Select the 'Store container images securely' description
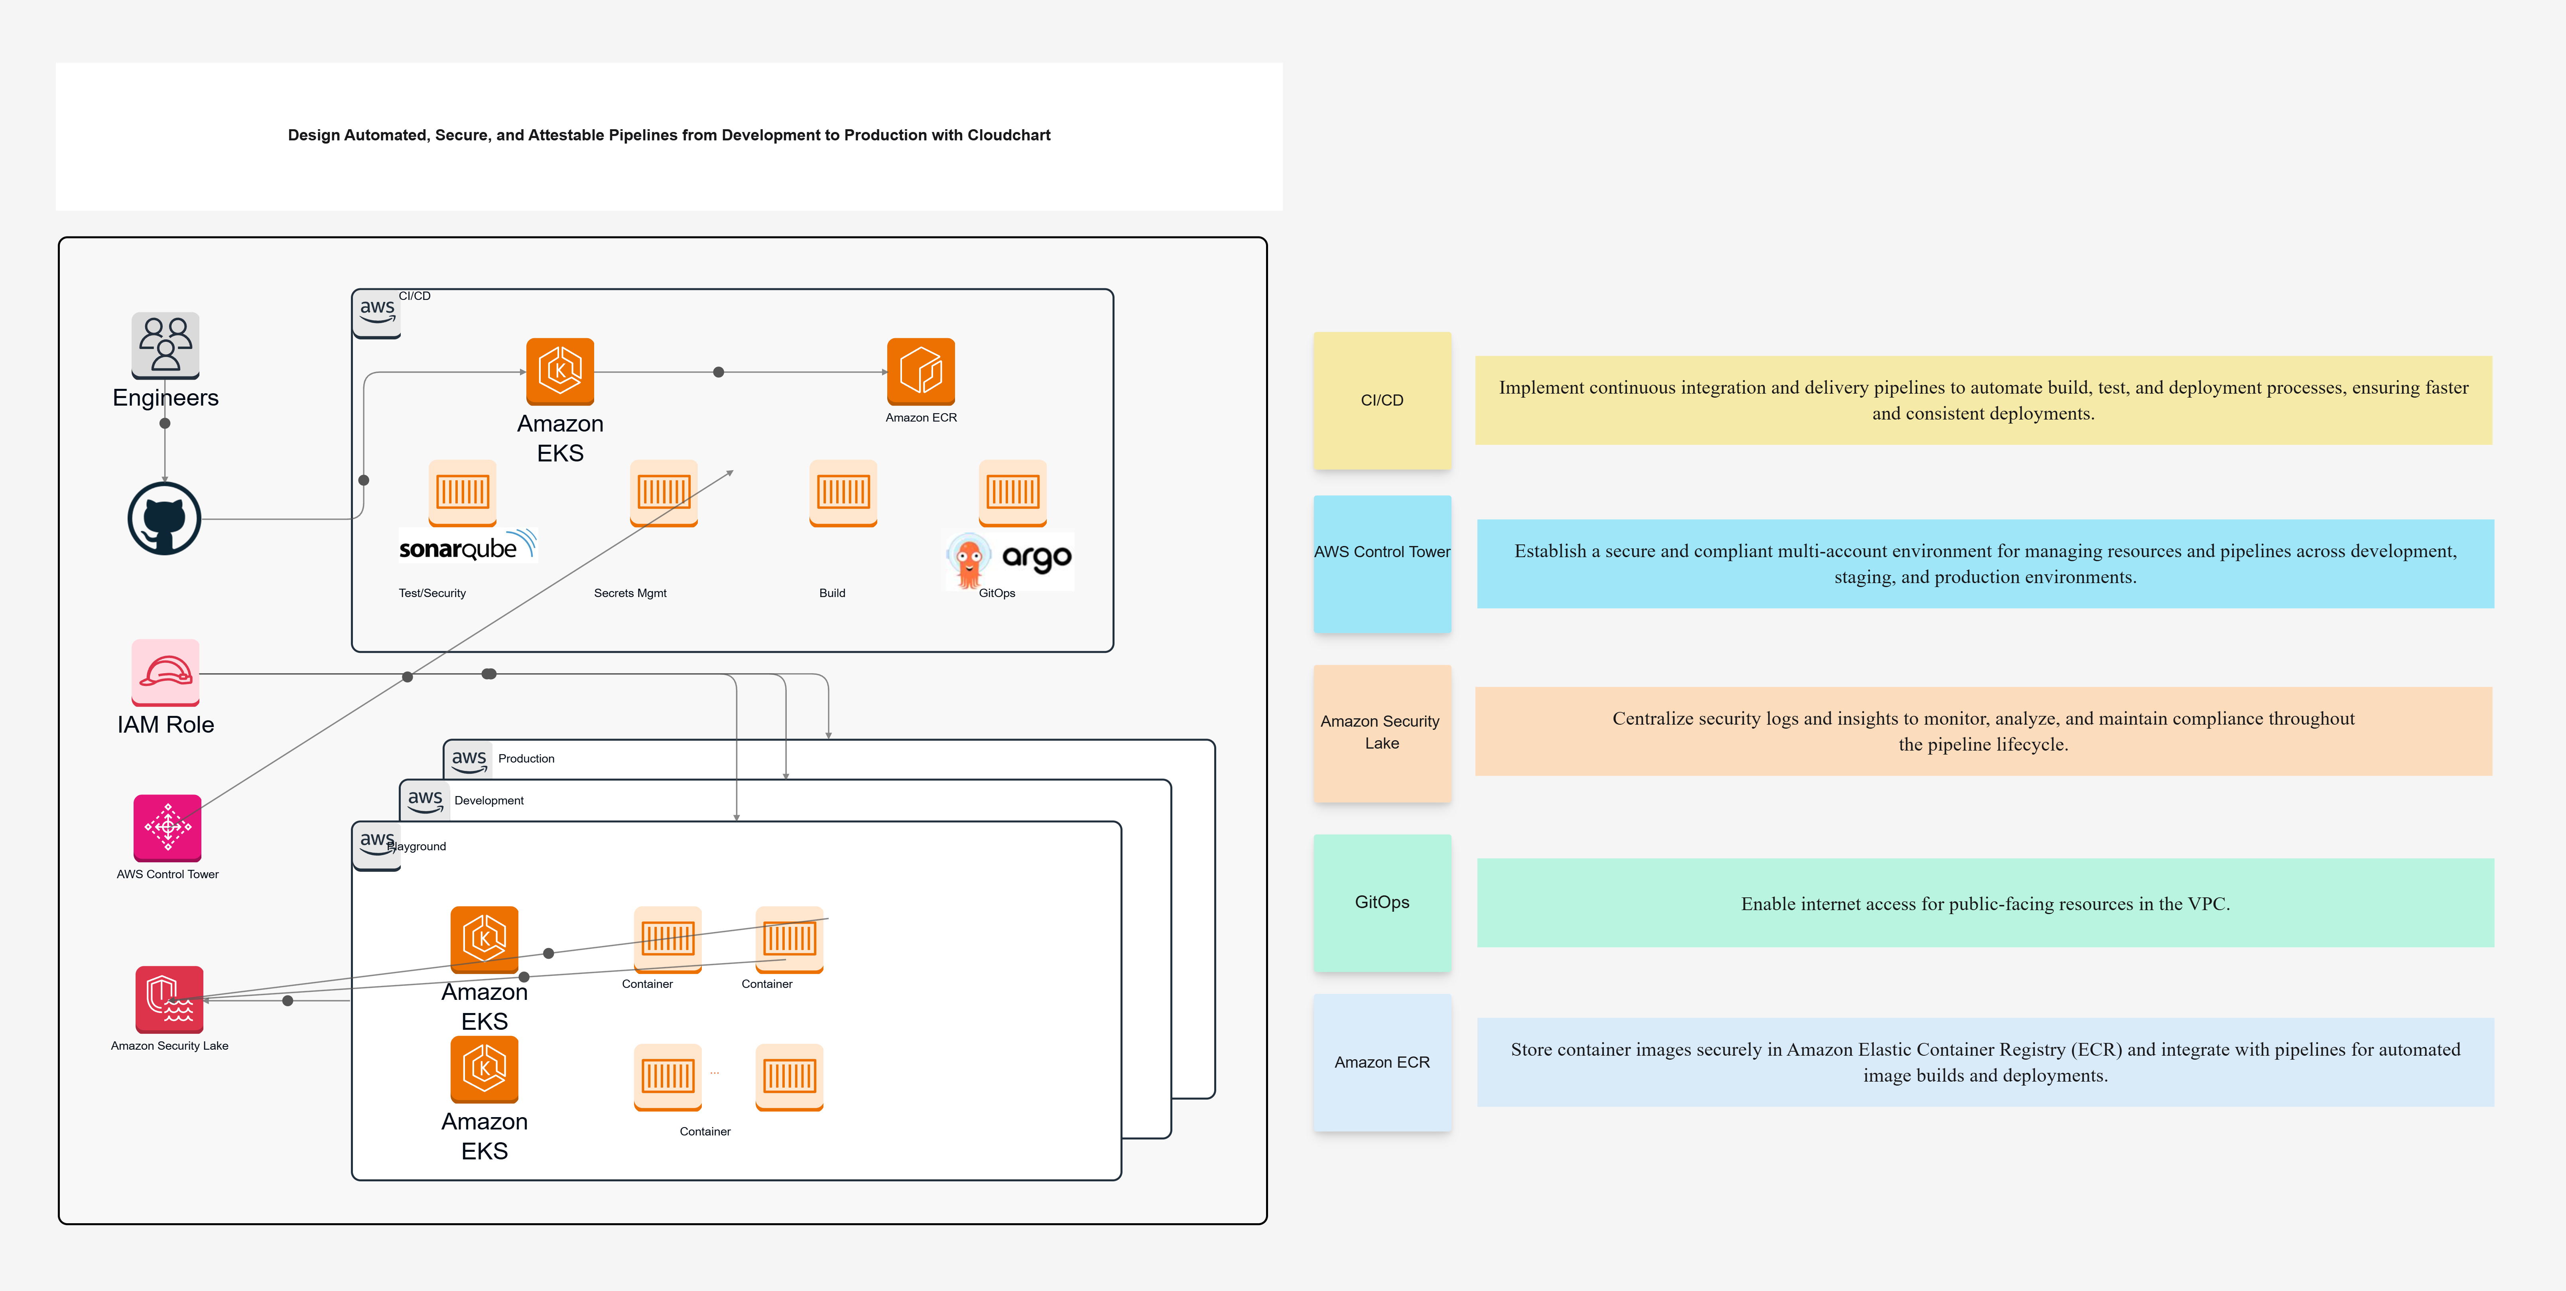Viewport: 2566px width, 1291px height. point(1985,1062)
